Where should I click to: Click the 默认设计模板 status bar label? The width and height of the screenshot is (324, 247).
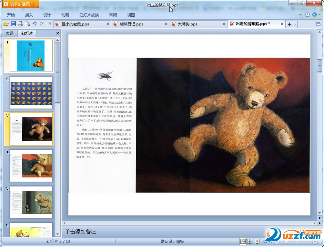click(x=172, y=241)
